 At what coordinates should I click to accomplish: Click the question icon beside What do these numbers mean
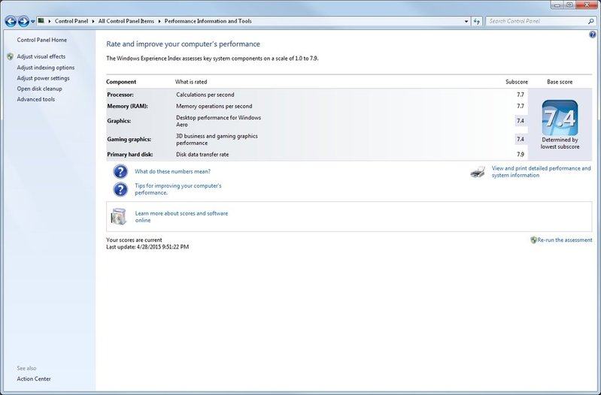pyautogui.click(x=120, y=171)
